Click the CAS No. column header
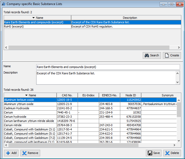Screen dimensions: 185x159 point(67,95)
